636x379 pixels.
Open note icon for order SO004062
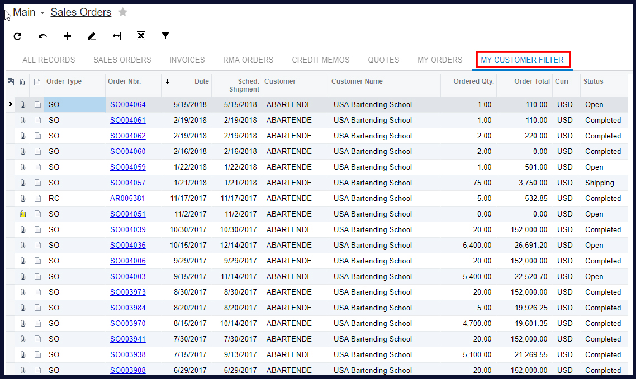pos(37,136)
